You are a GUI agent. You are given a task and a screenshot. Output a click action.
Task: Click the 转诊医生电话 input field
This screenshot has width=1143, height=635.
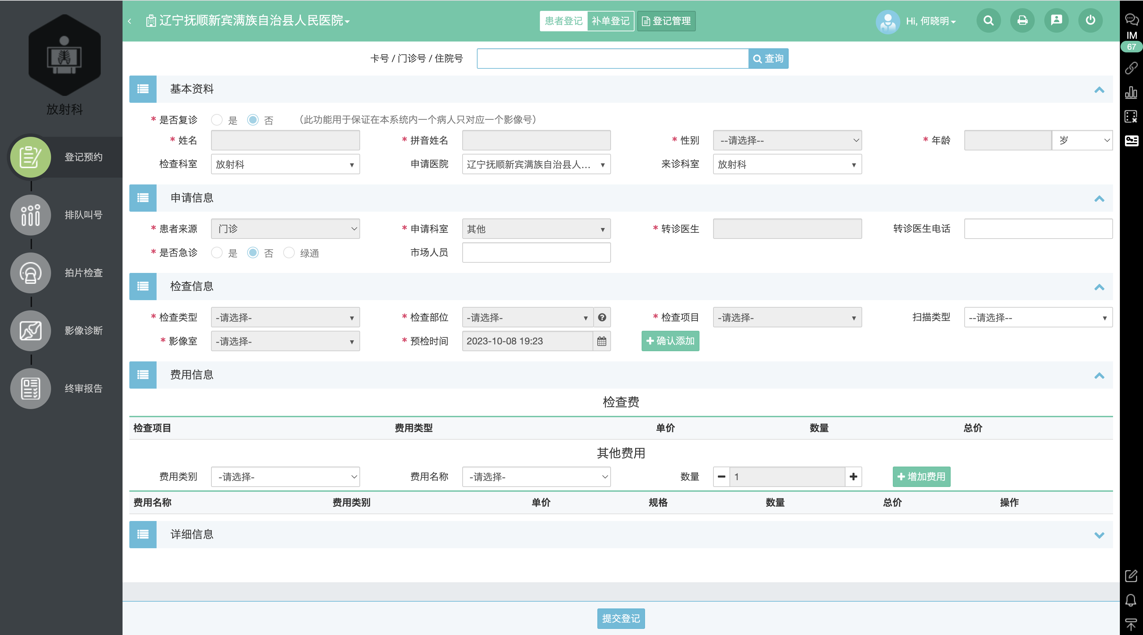point(1038,229)
